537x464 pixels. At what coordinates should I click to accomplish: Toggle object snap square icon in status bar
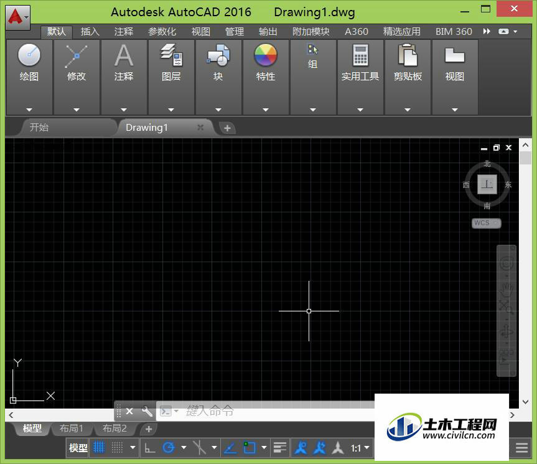(x=250, y=448)
